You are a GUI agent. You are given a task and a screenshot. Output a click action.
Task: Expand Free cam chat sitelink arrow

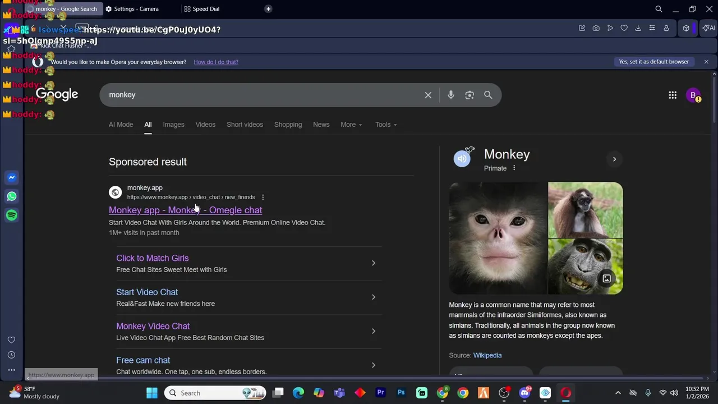pos(374,365)
